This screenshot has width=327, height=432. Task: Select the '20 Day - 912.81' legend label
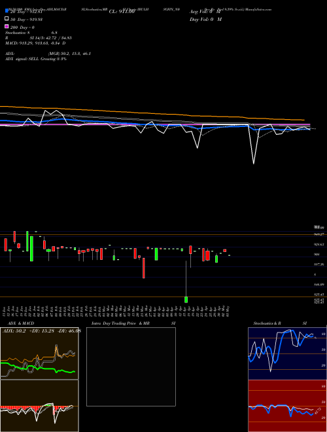pyautogui.click(x=26, y=12)
